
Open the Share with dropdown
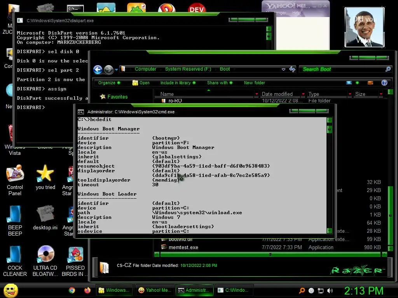(x=220, y=83)
